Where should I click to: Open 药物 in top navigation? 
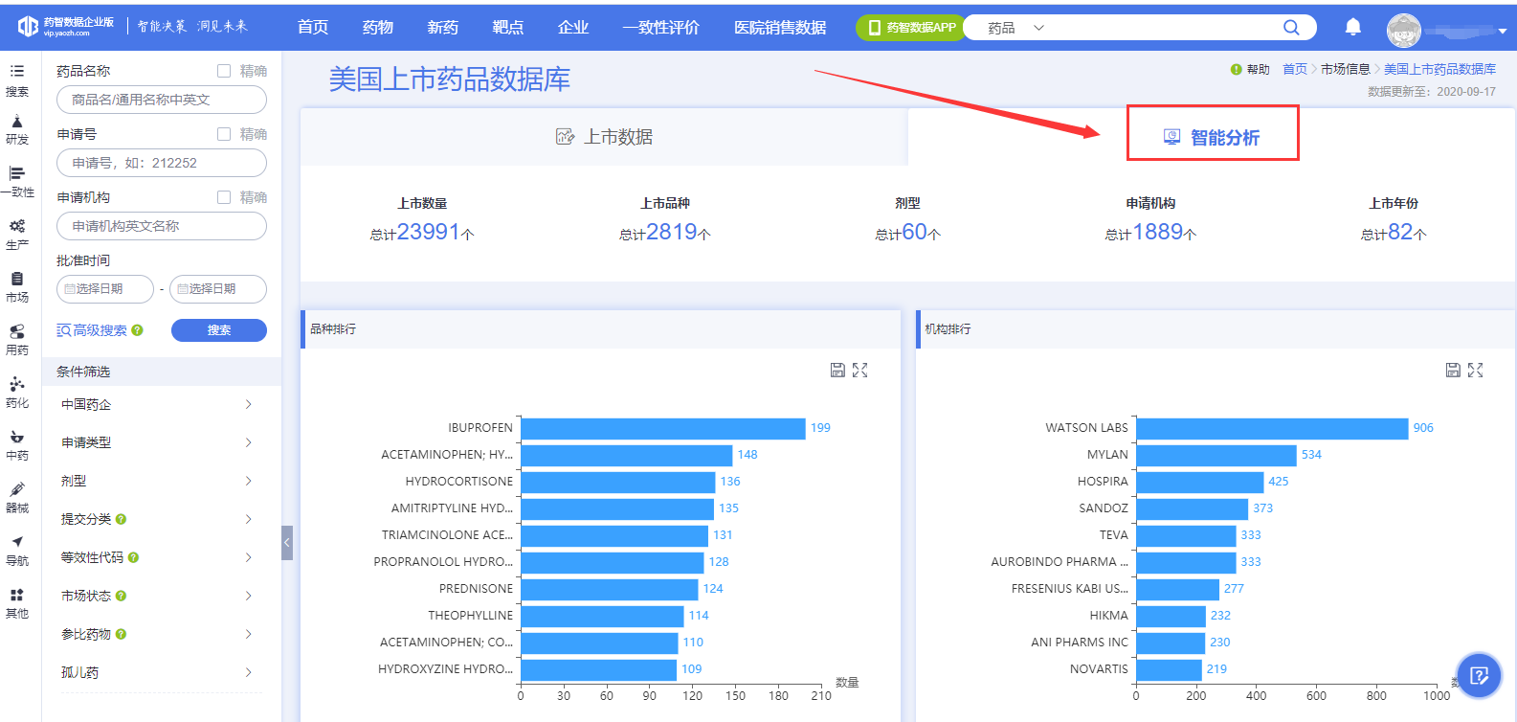378,27
